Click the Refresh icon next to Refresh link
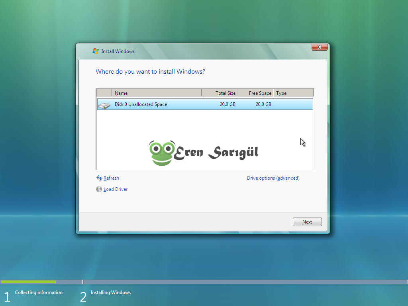The image size is (408, 306). [x=99, y=178]
